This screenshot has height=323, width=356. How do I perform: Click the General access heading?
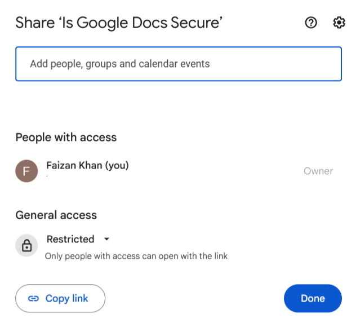click(x=56, y=215)
